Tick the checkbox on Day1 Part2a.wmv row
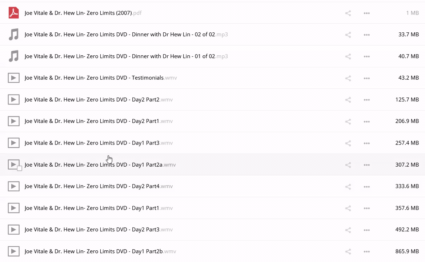This screenshot has height=262, width=425. coord(20,168)
